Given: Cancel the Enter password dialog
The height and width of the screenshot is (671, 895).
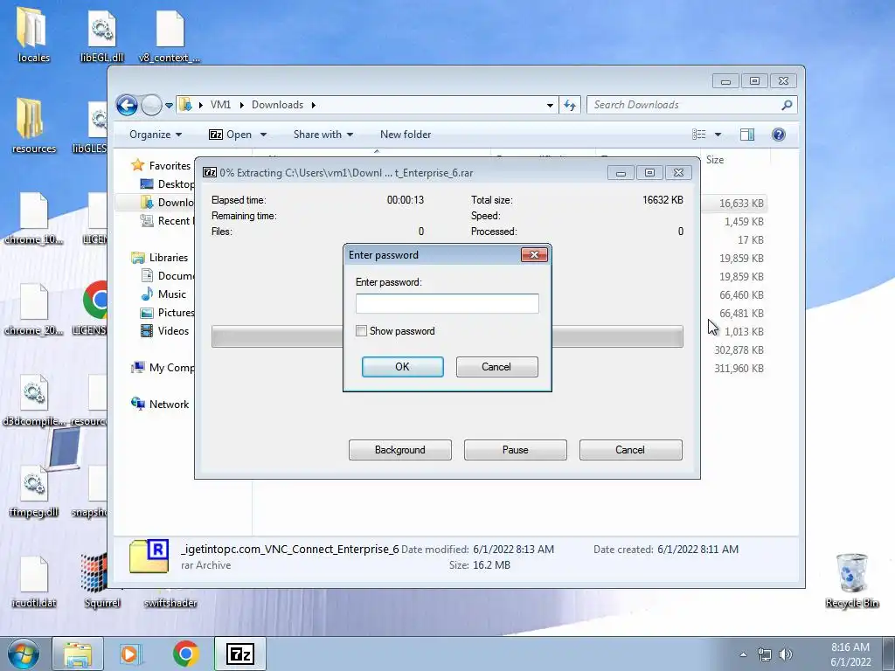Looking at the screenshot, I should click(496, 367).
